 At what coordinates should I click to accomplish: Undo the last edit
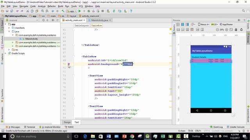(17, 11)
